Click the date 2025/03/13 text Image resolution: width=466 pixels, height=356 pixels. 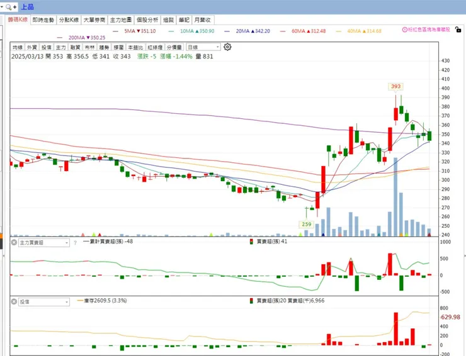27,57
